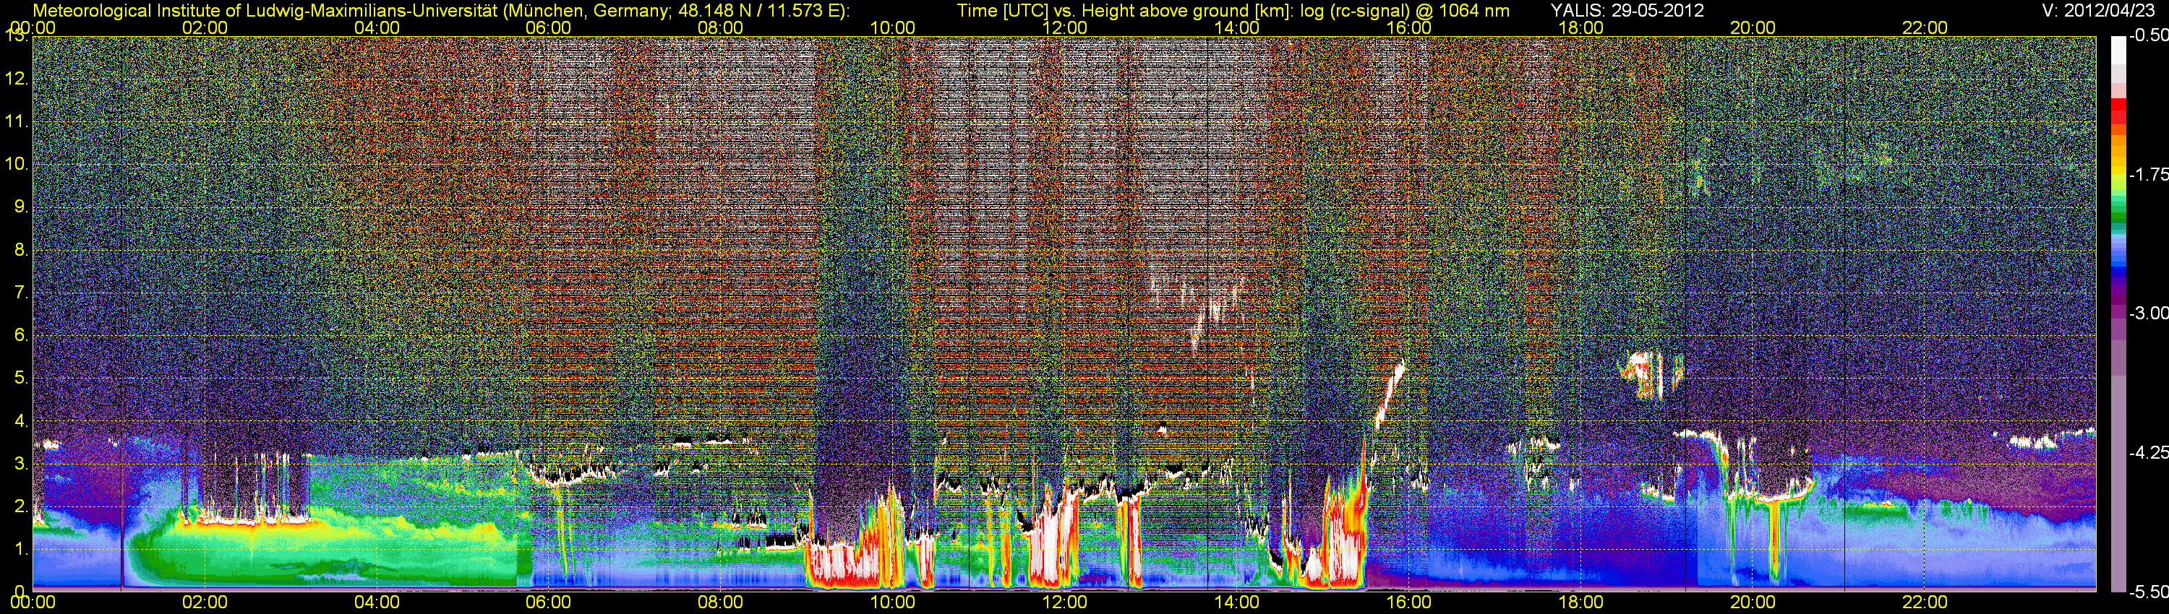
Task: Pick the red band of the color scale
Action: pyautogui.click(x=2118, y=113)
